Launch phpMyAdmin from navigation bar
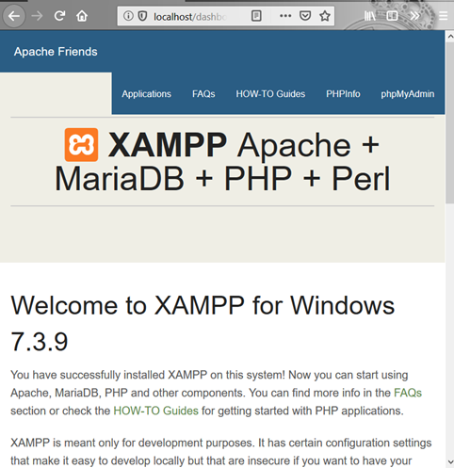Screen dimensions: 454x468 click(x=408, y=94)
